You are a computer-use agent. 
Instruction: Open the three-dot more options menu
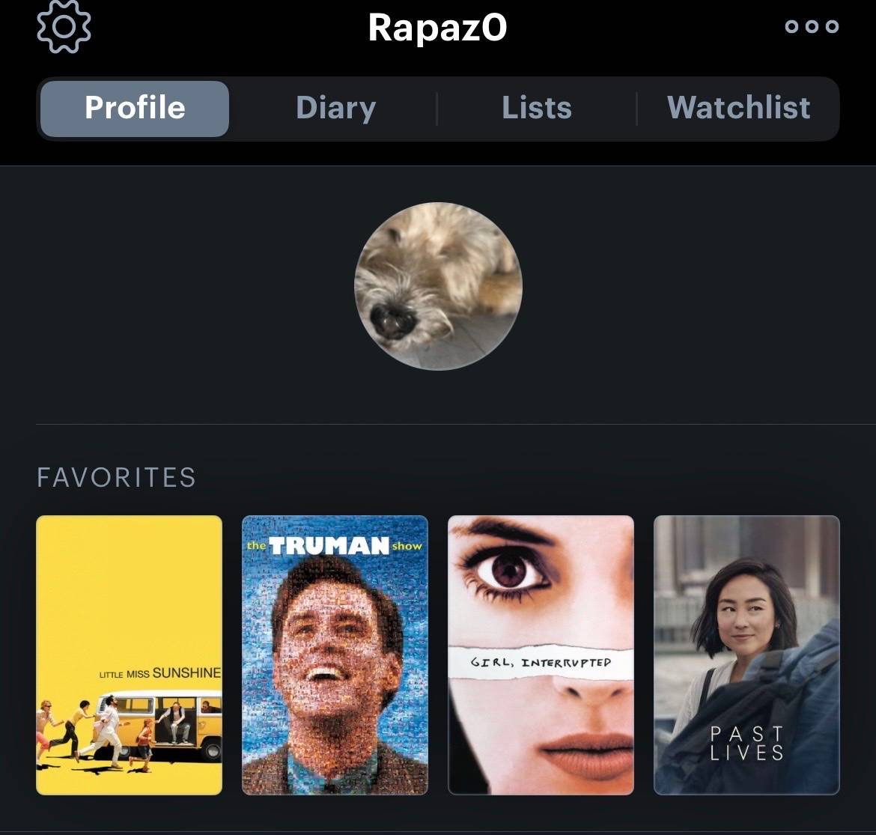(x=812, y=26)
